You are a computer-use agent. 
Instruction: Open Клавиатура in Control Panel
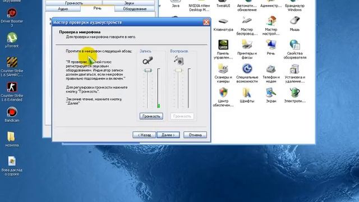[x=223, y=21]
